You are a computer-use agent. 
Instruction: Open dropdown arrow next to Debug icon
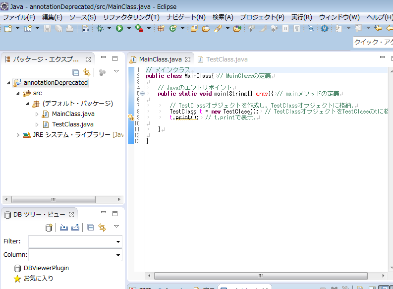(110, 28)
